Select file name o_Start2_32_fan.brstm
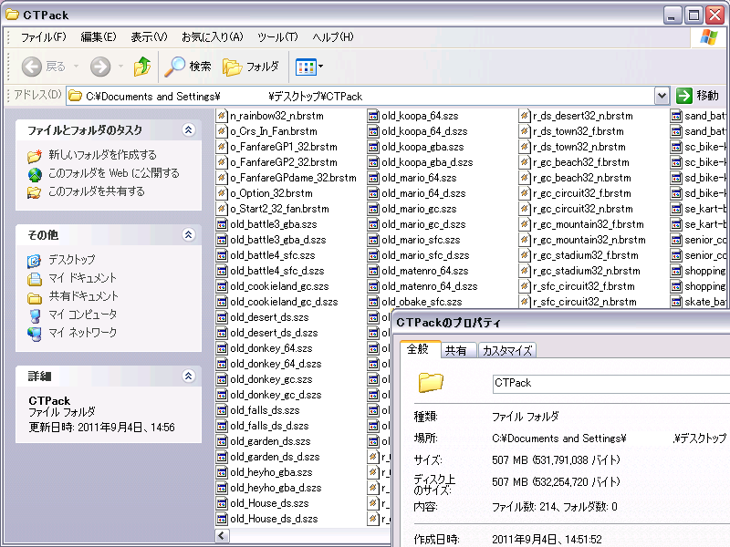The width and height of the screenshot is (730, 547). [280, 209]
